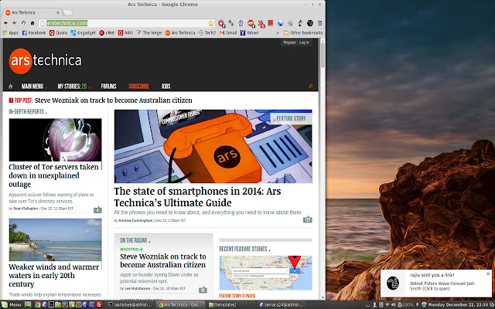Open the red book extension icon
The image size is (495, 309).
(270, 23)
